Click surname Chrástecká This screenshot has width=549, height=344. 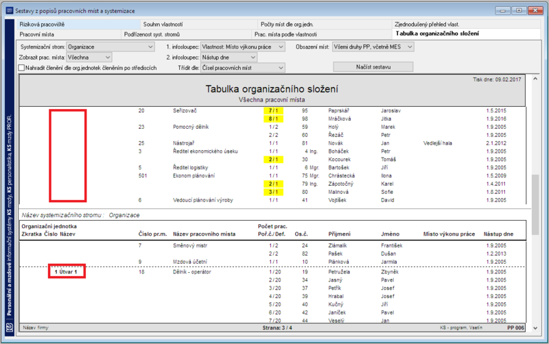click(341, 176)
